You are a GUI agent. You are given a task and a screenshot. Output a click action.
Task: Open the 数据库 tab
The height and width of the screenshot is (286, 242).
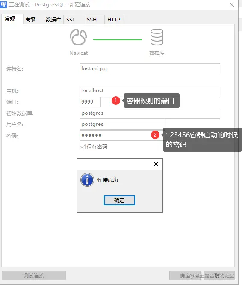[53, 20]
